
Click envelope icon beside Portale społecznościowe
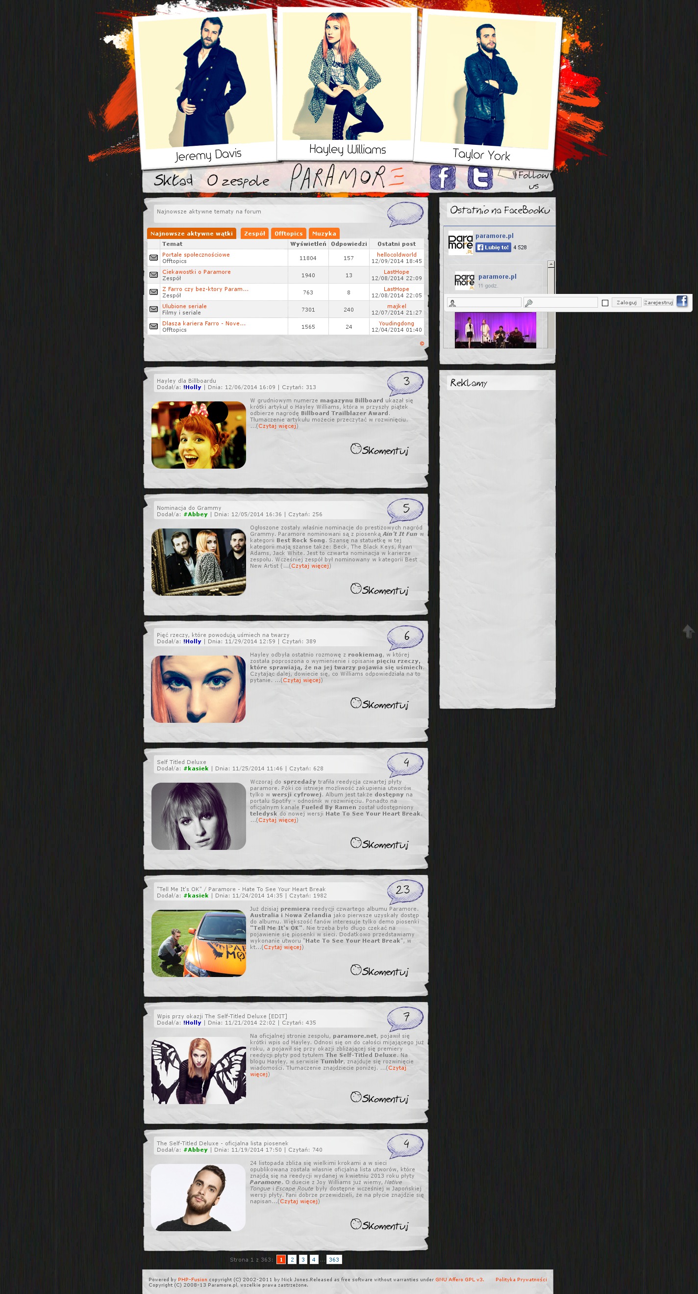click(x=153, y=258)
